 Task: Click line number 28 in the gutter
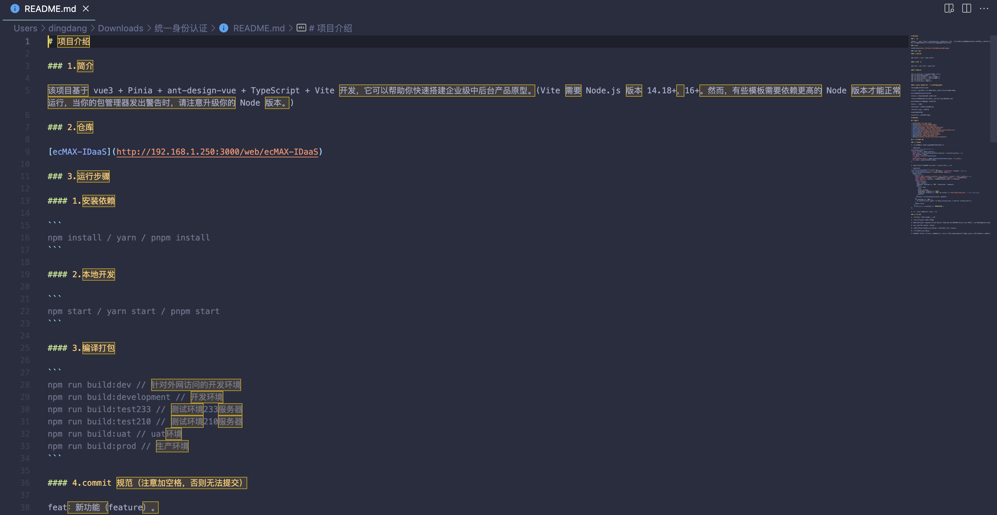(x=25, y=385)
